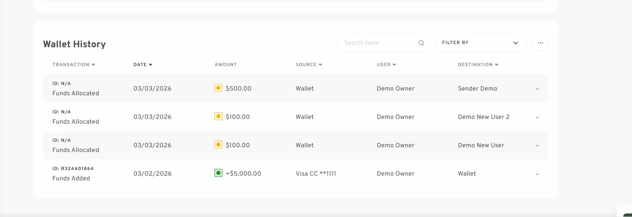Click the 03/02/2026 date cell
Viewport: 632px width, 217px height.
tap(152, 174)
